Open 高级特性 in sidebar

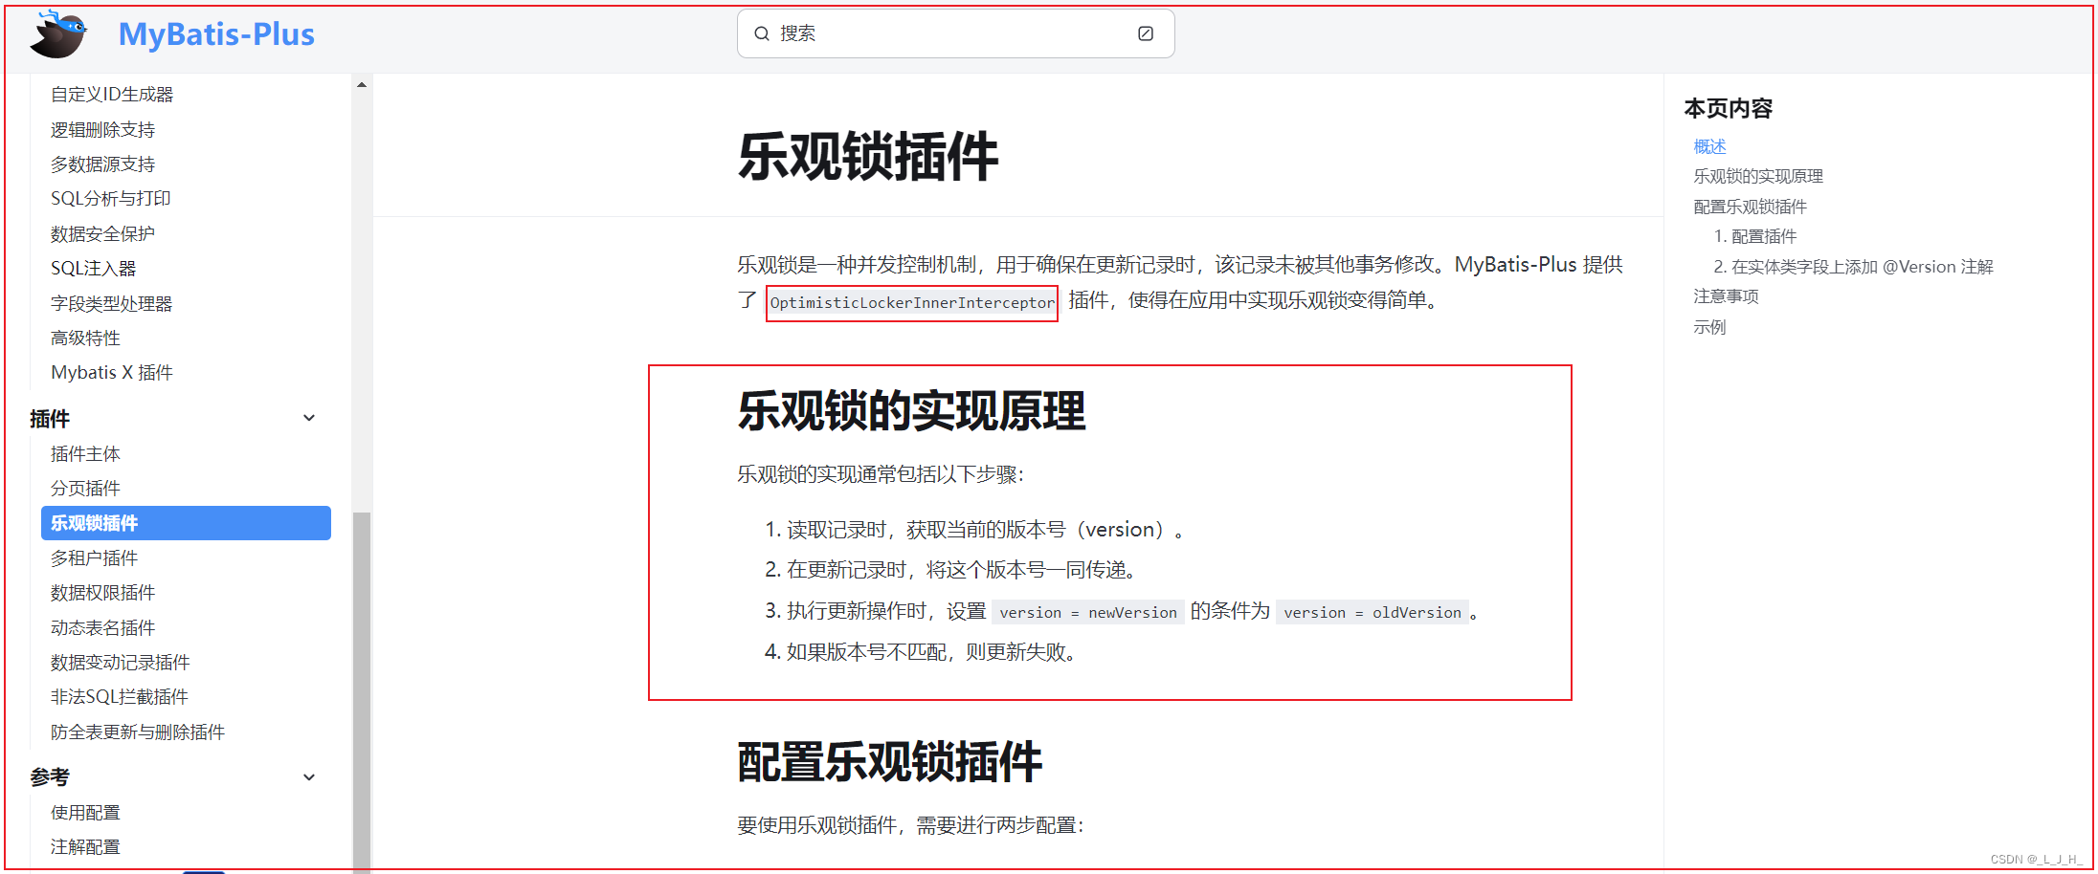[85, 339]
